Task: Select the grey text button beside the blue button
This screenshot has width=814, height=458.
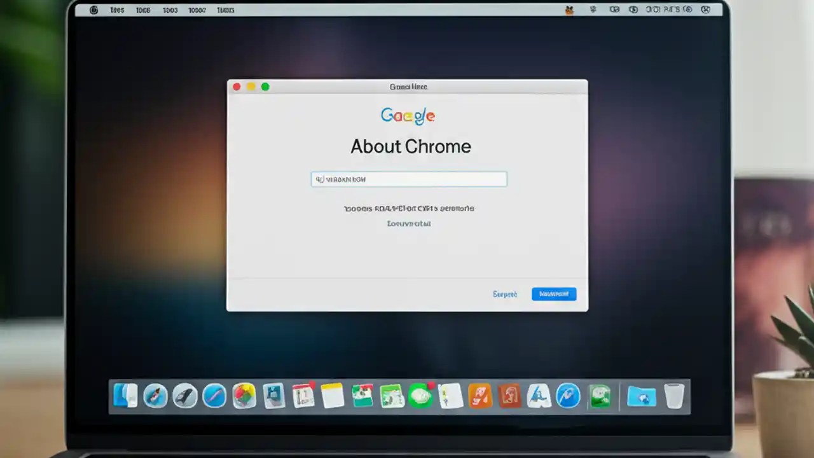Action: [504, 294]
